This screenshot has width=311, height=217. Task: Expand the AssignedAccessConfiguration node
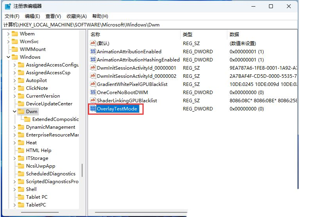coord(14,65)
